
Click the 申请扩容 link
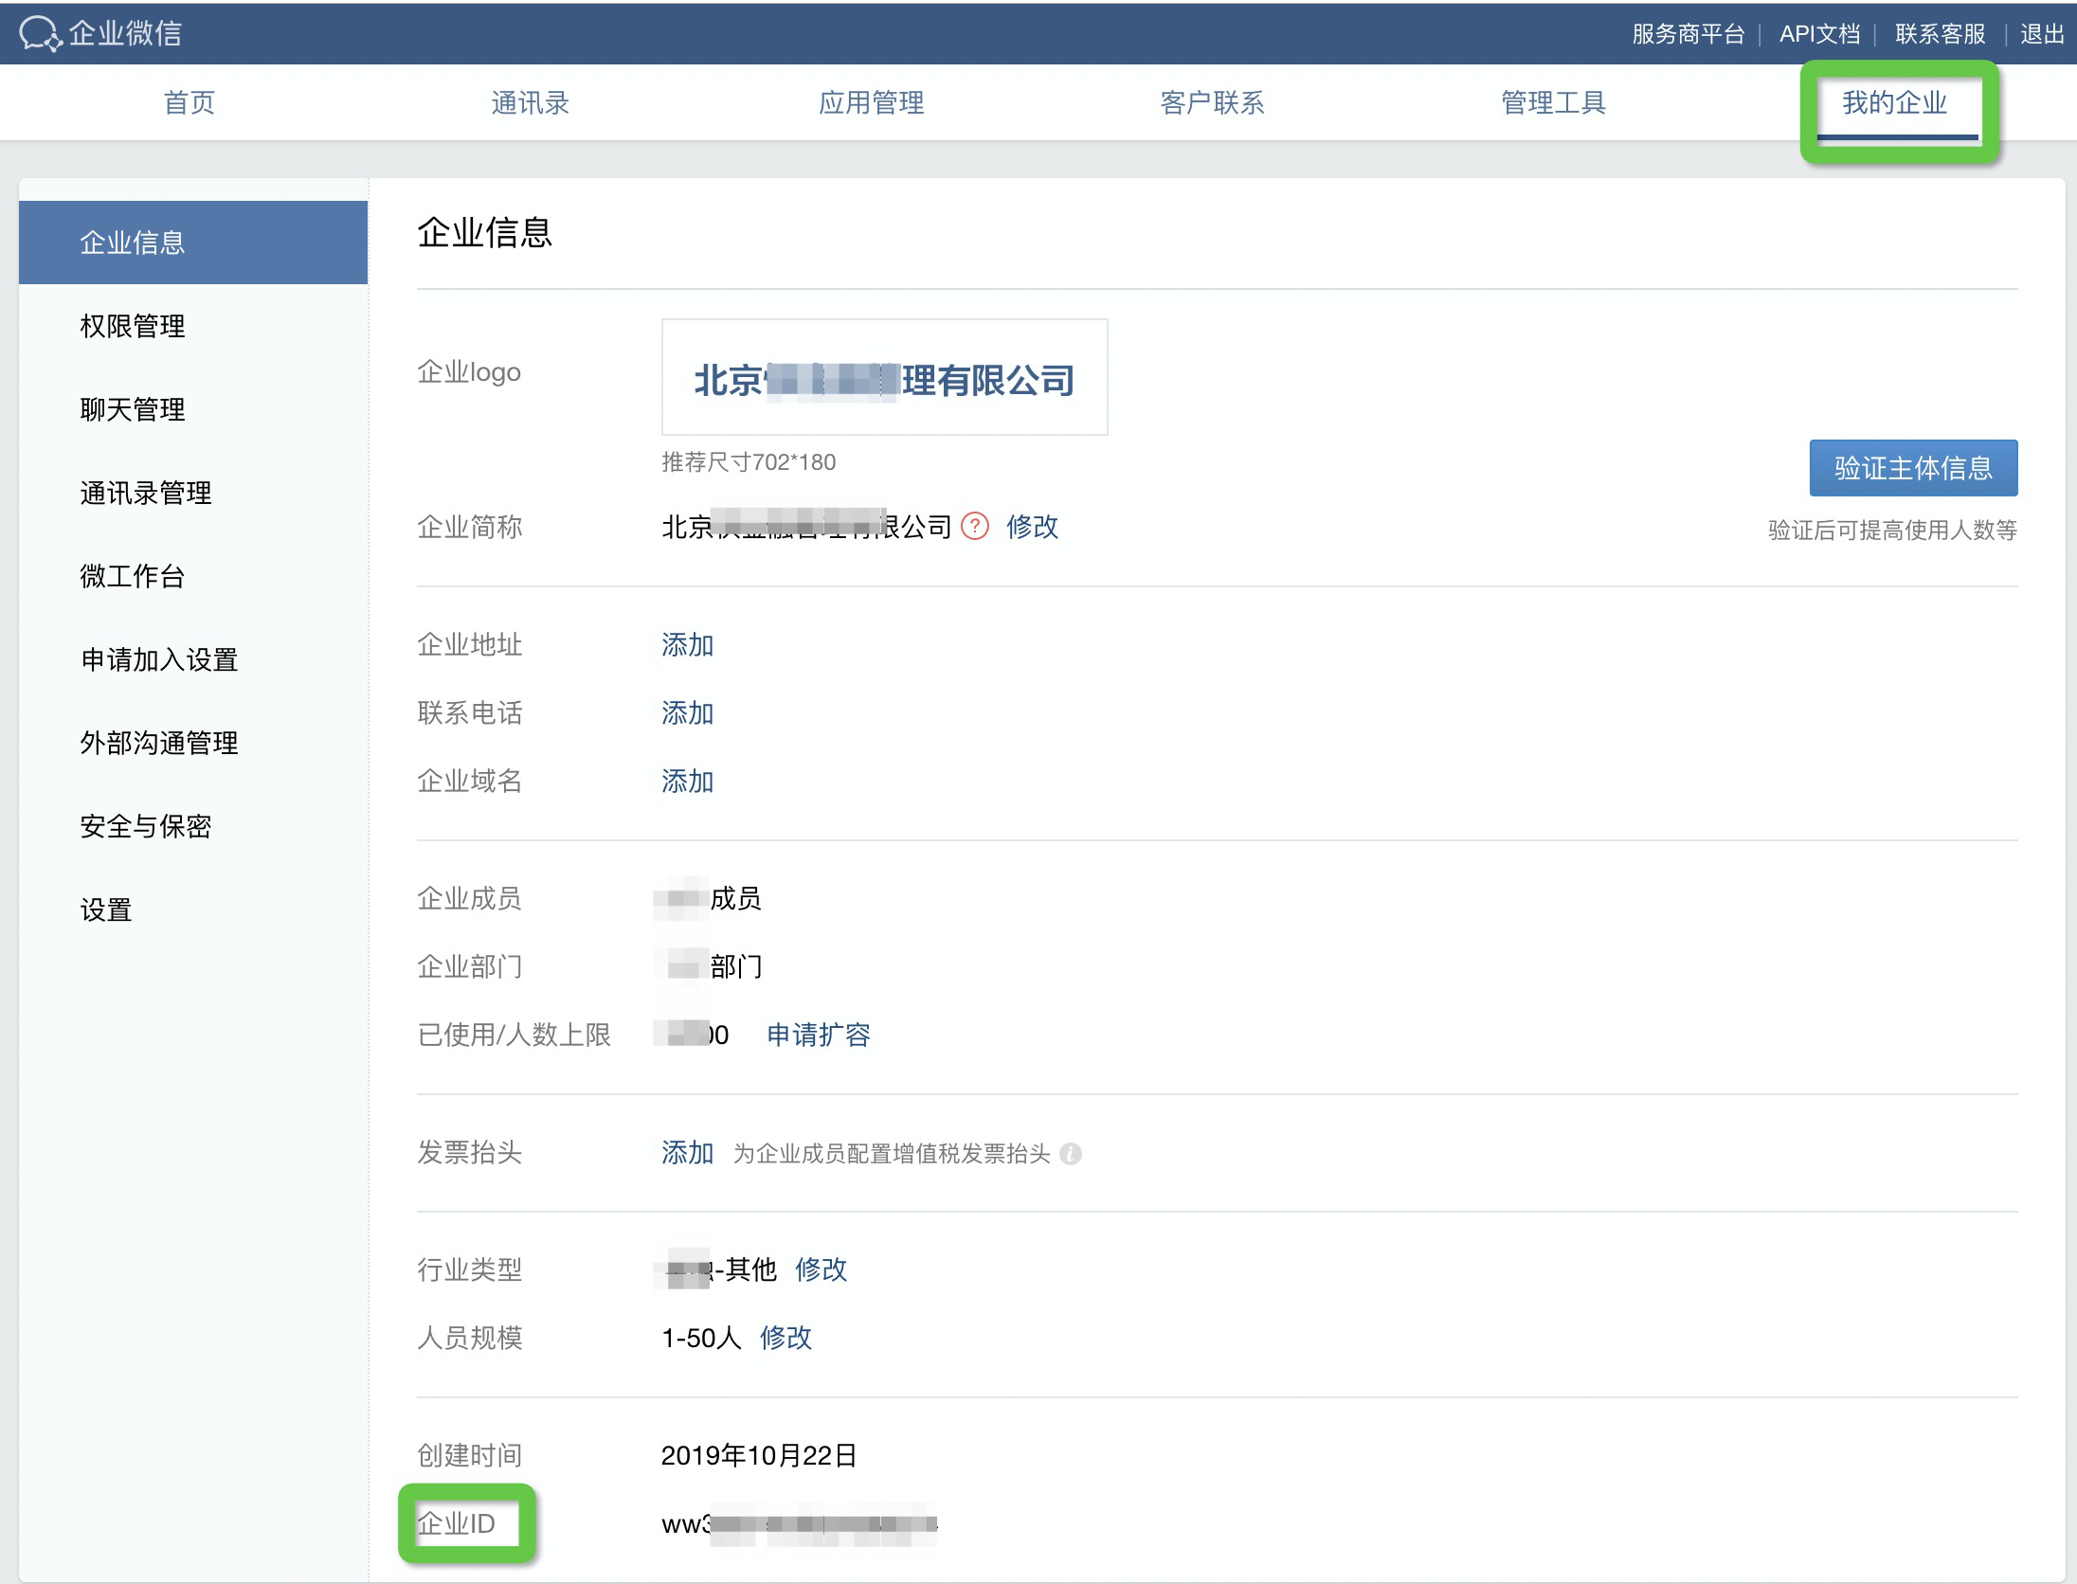[x=821, y=1035]
